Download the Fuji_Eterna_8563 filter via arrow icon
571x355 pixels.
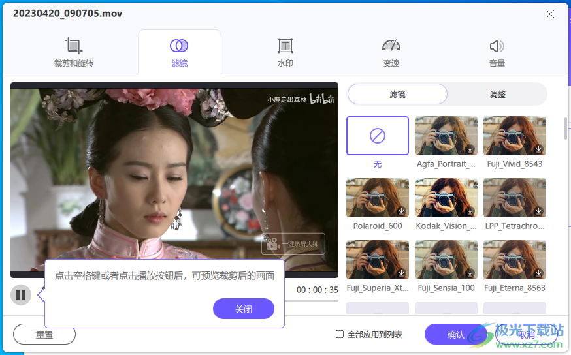pyautogui.click(x=538, y=272)
